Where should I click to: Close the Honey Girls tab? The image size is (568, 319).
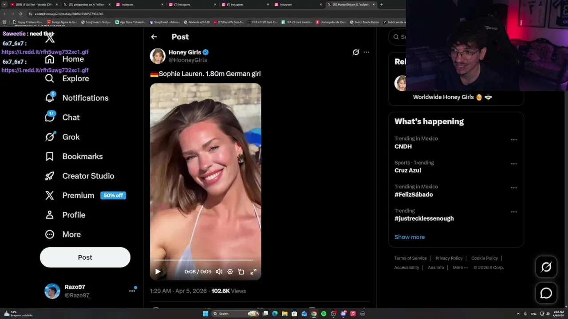pos(374,4)
